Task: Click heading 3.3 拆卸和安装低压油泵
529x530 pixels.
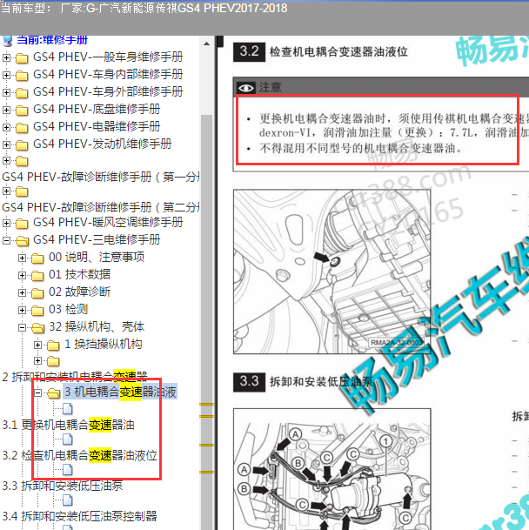Action: pos(303,381)
